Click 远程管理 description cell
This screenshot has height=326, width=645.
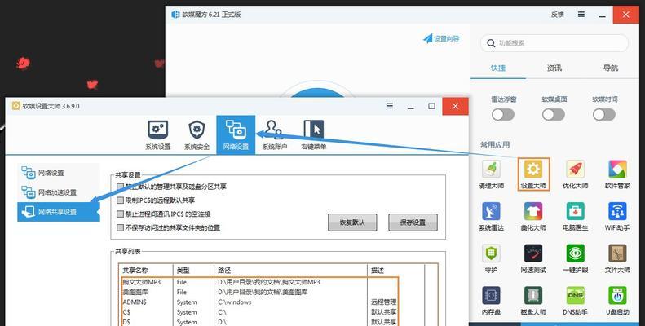click(383, 302)
